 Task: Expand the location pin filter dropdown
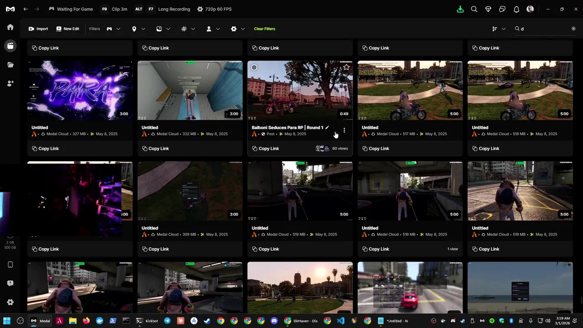click(x=138, y=29)
